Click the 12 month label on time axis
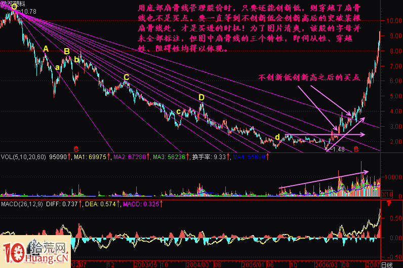Image resolution: width=403 pixels, height=268 pixels. coord(111,264)
